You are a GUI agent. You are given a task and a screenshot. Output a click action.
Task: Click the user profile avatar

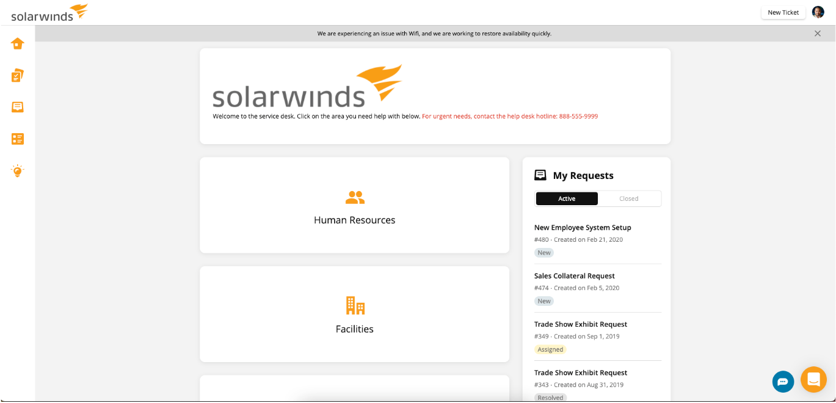(x=818, y=12)
